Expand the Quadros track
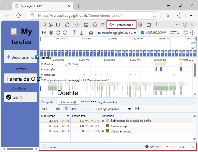This screenshot has height=152, width=198. pos(42,64)
